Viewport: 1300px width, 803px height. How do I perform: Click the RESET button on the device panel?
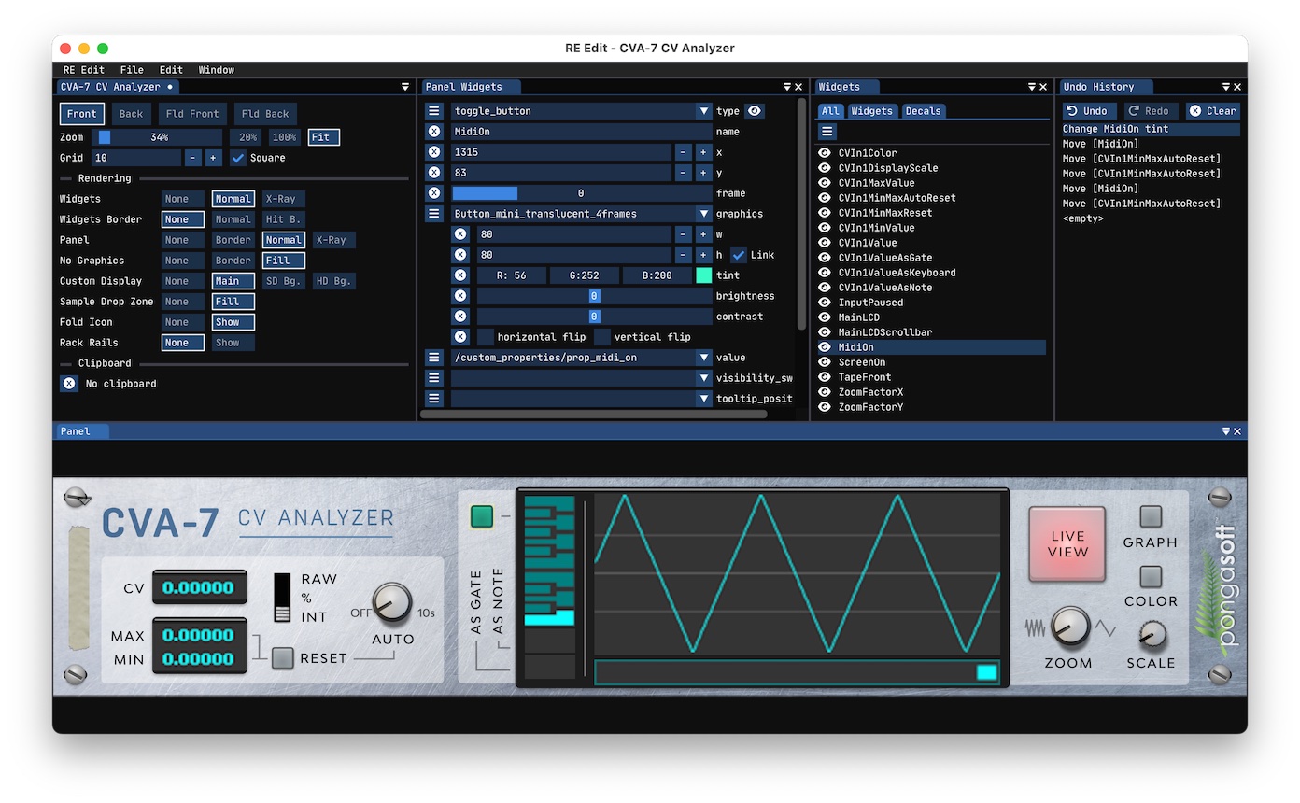click(283, 658)
